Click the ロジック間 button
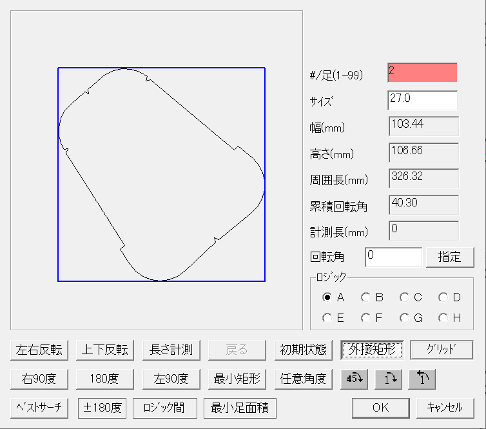This screenshot has height=429, width=486. click(x=165, y=408)
